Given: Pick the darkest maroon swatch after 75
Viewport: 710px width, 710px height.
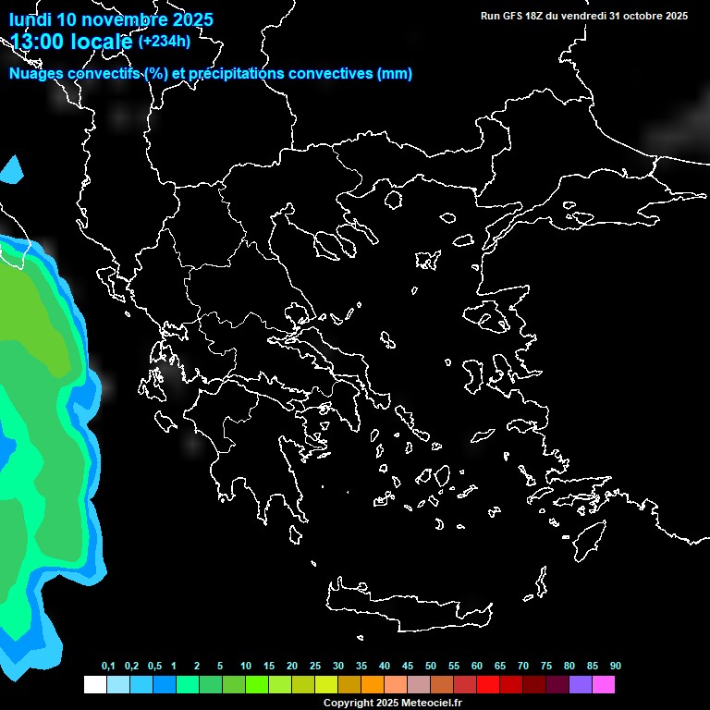Looking at the screenshot, I should click(557, 684).
